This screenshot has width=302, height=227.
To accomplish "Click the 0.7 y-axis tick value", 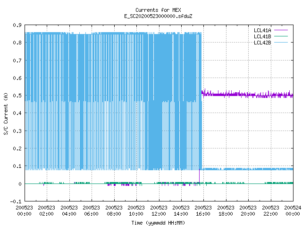I will pos(17,61).
